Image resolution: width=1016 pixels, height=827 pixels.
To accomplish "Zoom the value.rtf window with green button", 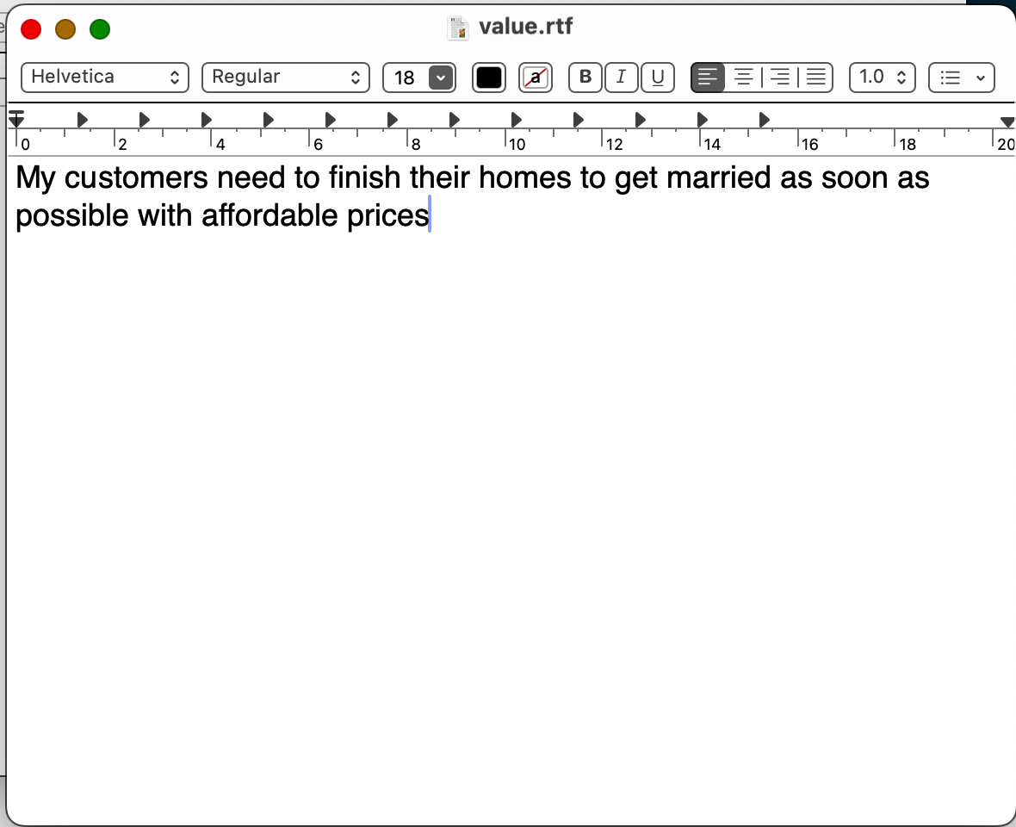I will pos(100,29).
